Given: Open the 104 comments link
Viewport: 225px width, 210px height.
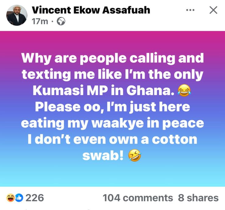Looking at the screenshot, I should 138,198.
